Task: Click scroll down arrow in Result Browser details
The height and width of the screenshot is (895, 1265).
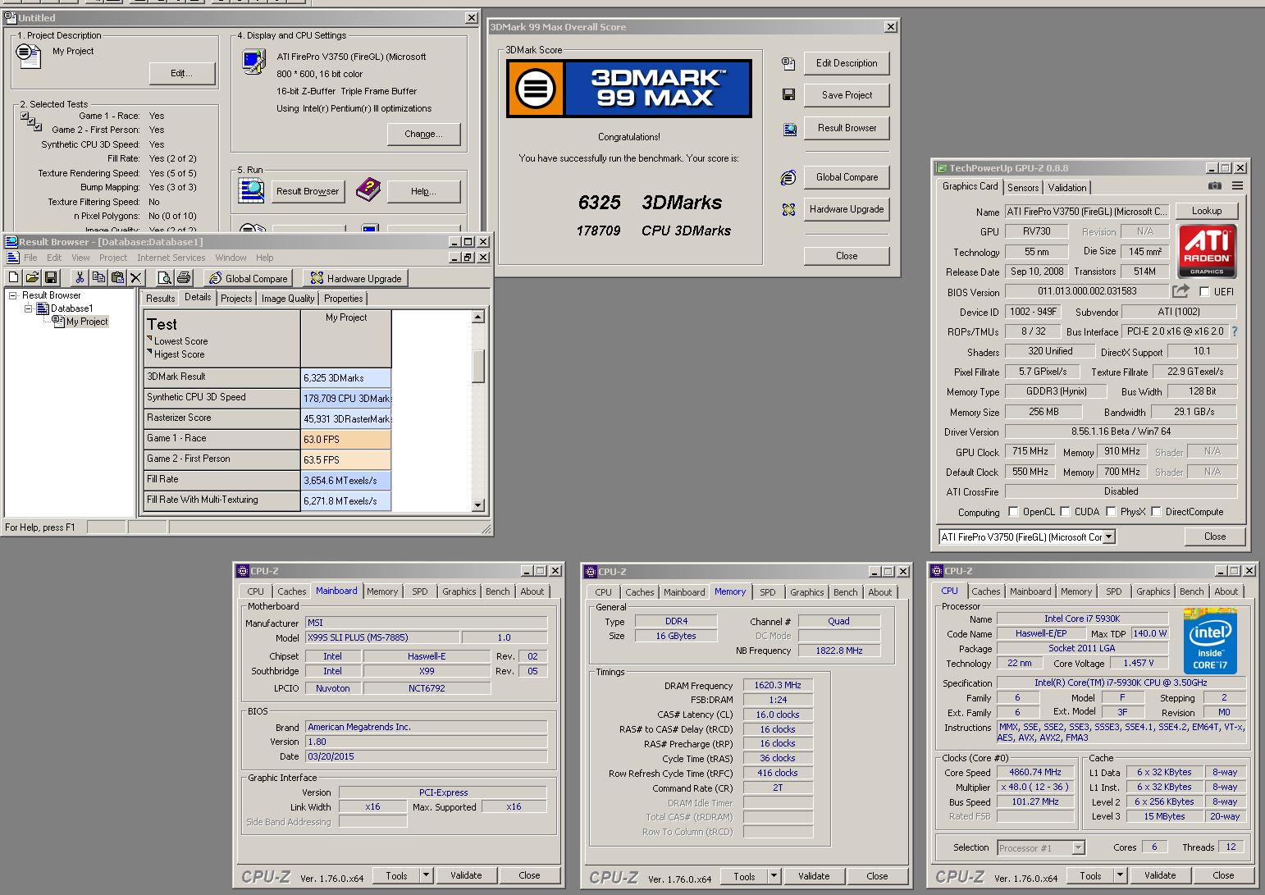Action: [478, 505]
